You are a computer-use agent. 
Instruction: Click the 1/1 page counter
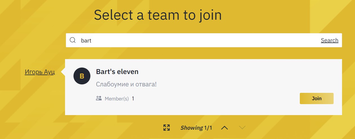coord(208,128)
